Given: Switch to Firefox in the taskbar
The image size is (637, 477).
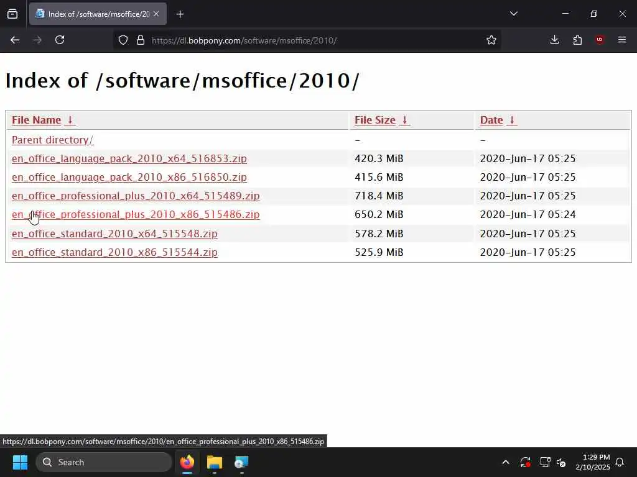Looking at the screenshot, I should [187, 462].
